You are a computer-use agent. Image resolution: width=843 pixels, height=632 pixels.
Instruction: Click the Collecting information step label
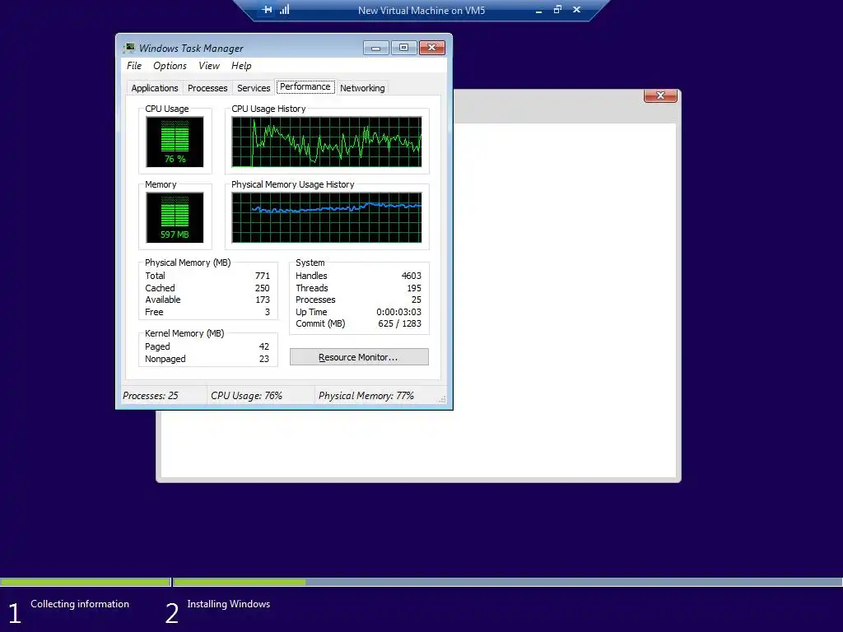coord(80,604)
